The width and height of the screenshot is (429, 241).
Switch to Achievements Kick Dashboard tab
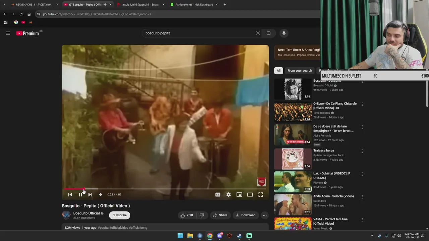[x=194, y=5]
